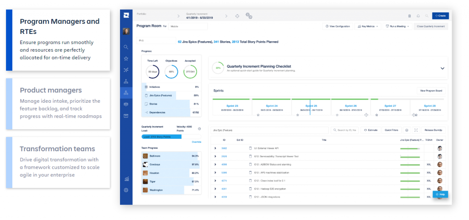Open the Run a Meeting dropdown
Image resolution: width=469 pixels, height=220 pixels.
pyautogui.click(x=398, y=27)
